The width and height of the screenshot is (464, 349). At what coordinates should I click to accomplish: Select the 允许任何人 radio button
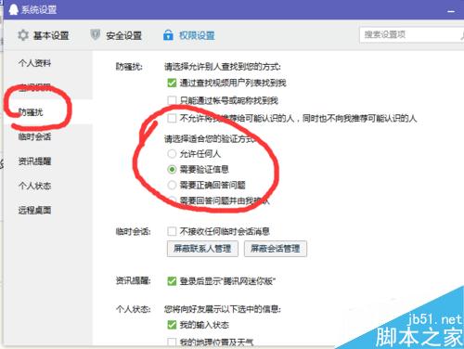point(172,153)
